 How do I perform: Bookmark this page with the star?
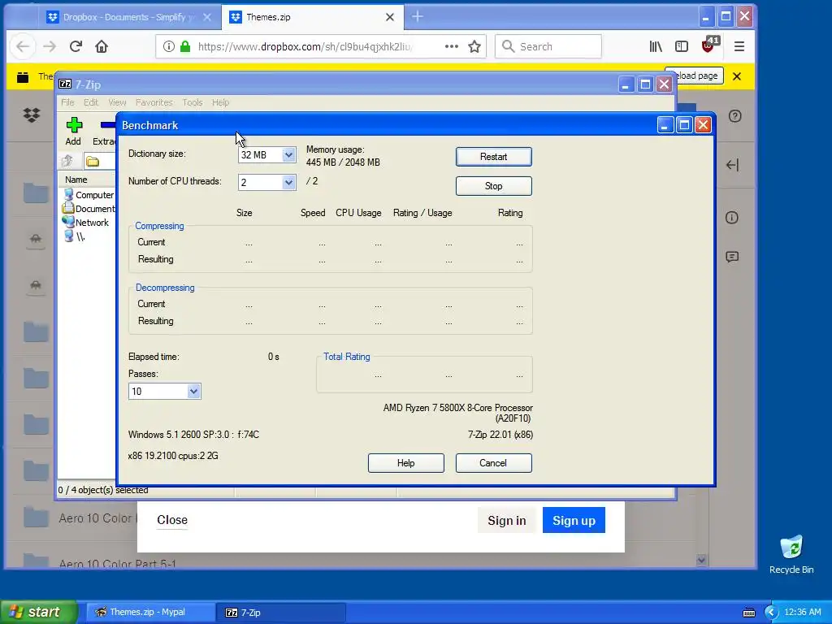tap(474, 46)
